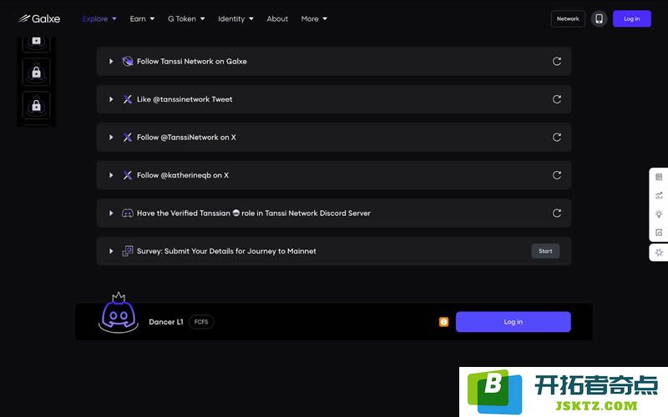Click the lightbulb icon in right toolbar
The height and width of the screenshot is (417, 668).
point(659,214)
